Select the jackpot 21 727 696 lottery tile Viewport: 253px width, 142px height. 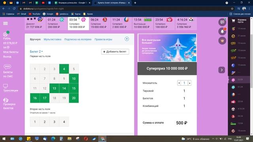(35, 23)
